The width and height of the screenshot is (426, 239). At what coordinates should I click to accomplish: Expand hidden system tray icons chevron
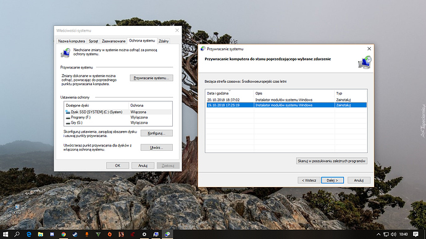tap(378, 234)
